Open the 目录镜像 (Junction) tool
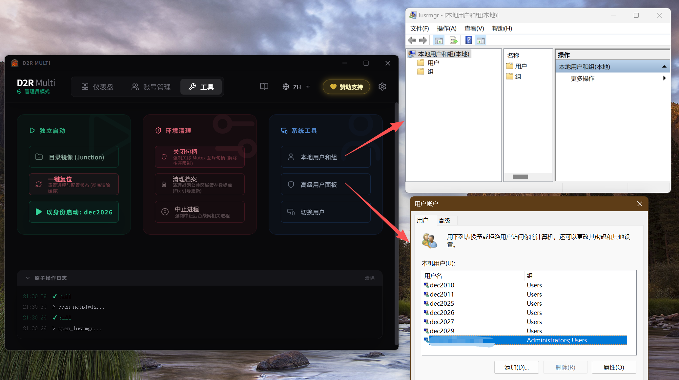 [74, 157]
